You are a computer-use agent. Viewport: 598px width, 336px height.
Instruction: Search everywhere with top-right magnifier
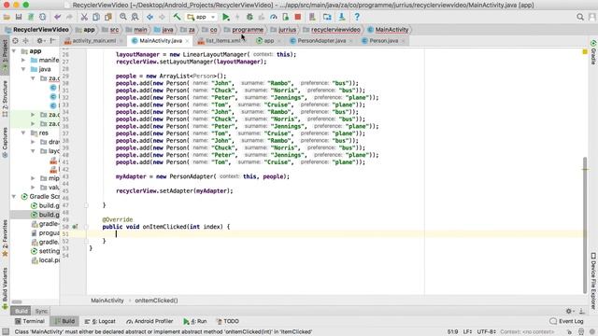580,17
